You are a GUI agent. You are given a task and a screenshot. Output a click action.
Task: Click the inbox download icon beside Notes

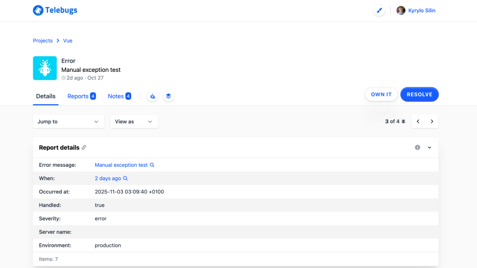point(153,96)
